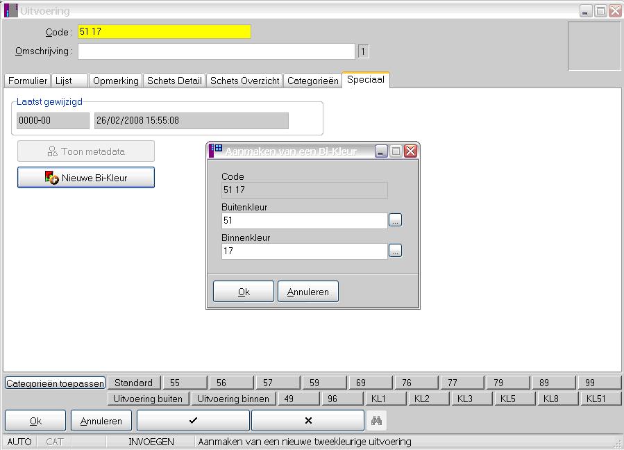Click the CAT status bar entry
Viewport: 624px width, 450px height.
point(55,442)
